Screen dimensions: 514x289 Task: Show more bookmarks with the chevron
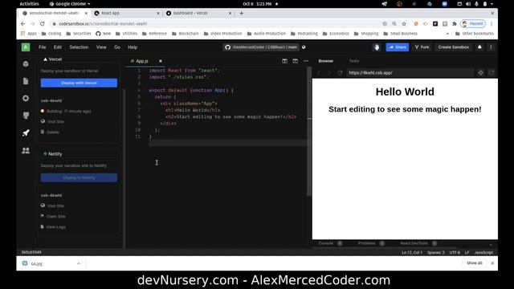[447, 34]
